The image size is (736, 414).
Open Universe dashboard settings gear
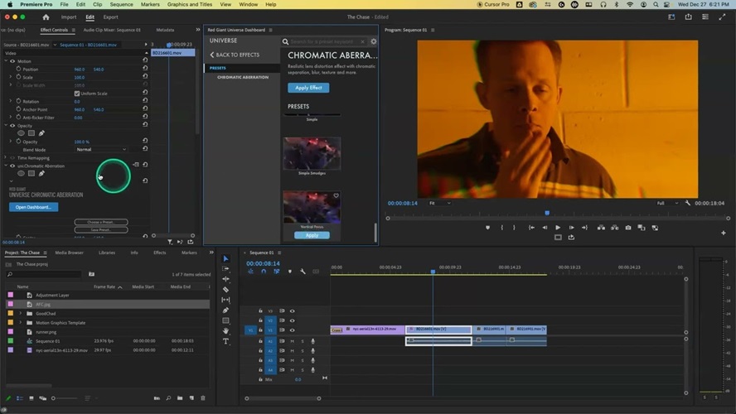point(374,41)
